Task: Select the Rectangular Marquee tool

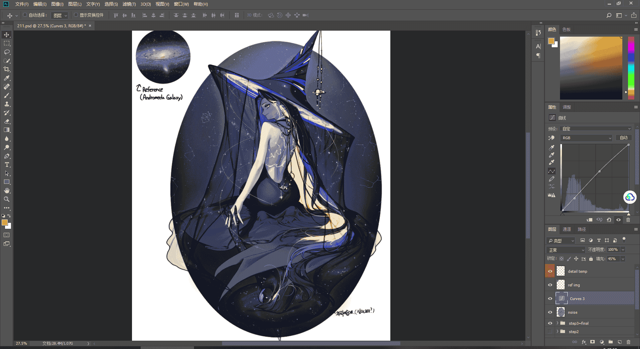Action: click(7, 43)
